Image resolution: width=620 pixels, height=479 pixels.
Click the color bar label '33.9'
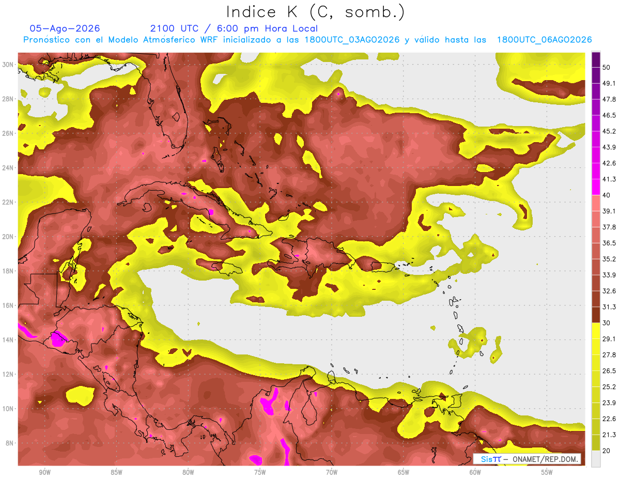609,275
